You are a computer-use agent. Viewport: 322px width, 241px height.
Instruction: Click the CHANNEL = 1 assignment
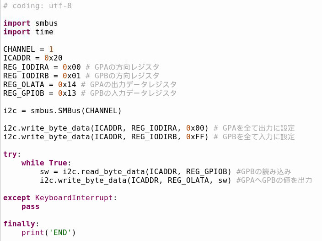(28, 49)
